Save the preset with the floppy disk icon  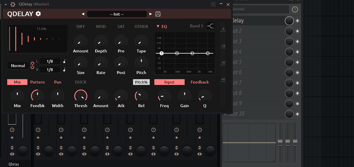point(158,14)
